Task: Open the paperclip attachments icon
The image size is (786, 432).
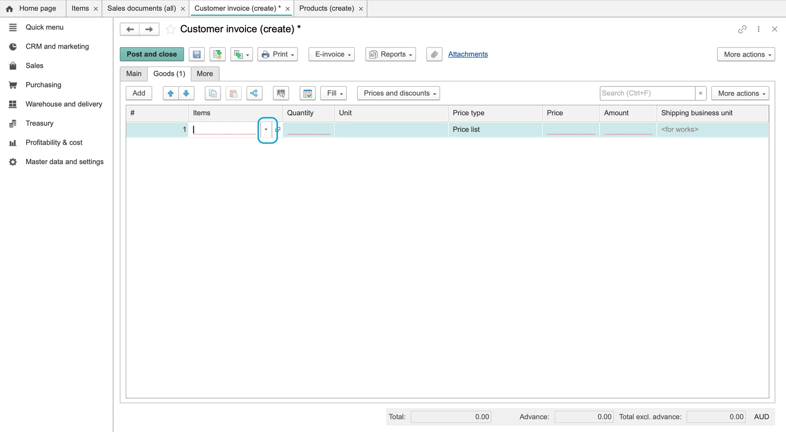Action: (434, 54)
